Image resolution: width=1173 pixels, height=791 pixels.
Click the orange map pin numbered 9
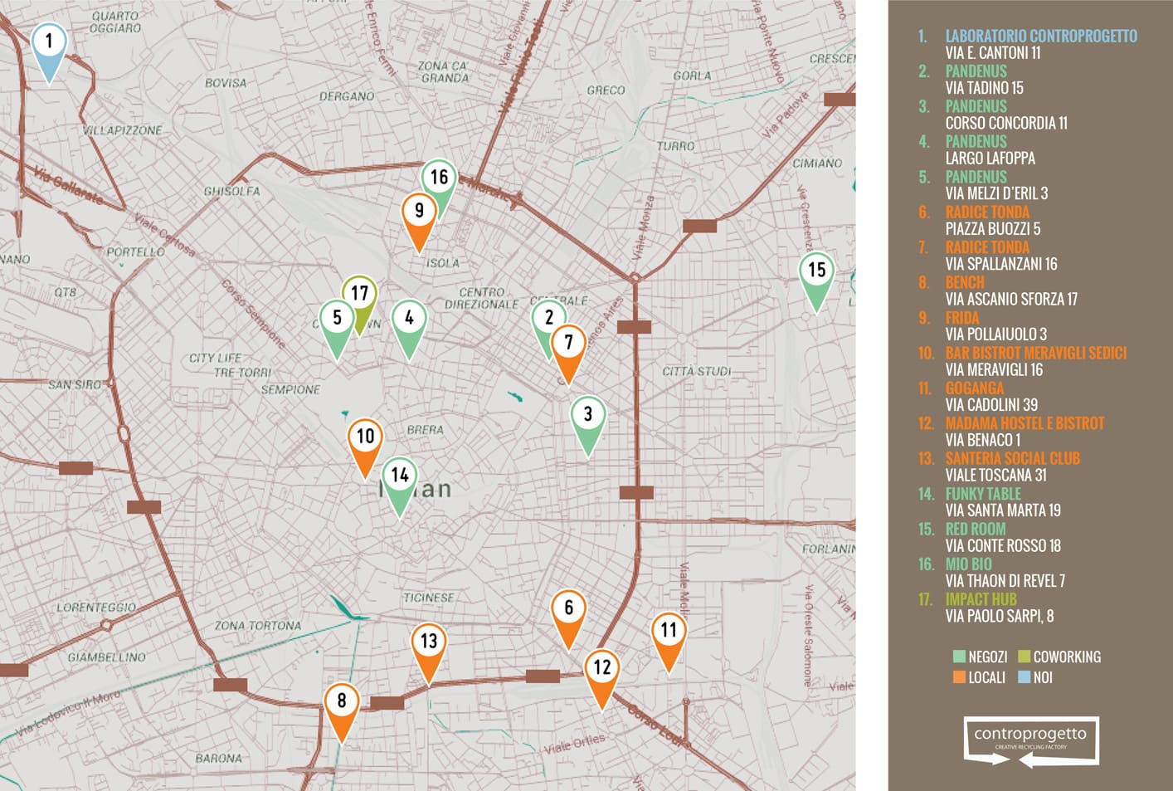pyautogui.click(x=419, y=222)
